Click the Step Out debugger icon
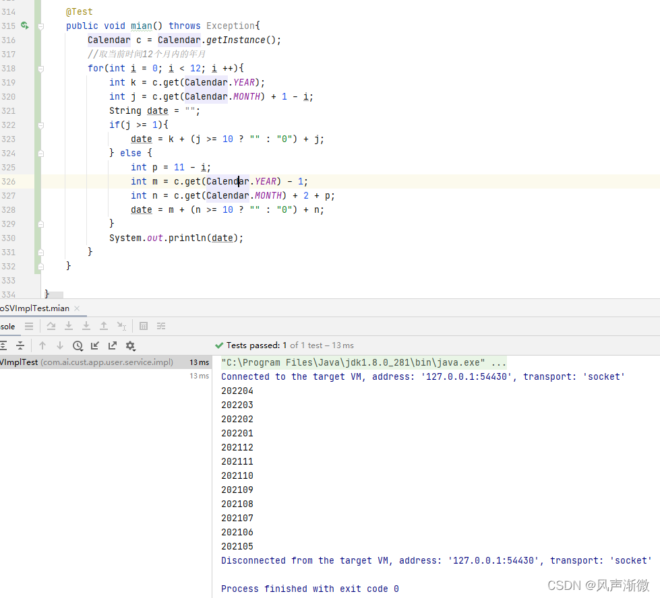This screenshot has height=598, width=660. 104,326
